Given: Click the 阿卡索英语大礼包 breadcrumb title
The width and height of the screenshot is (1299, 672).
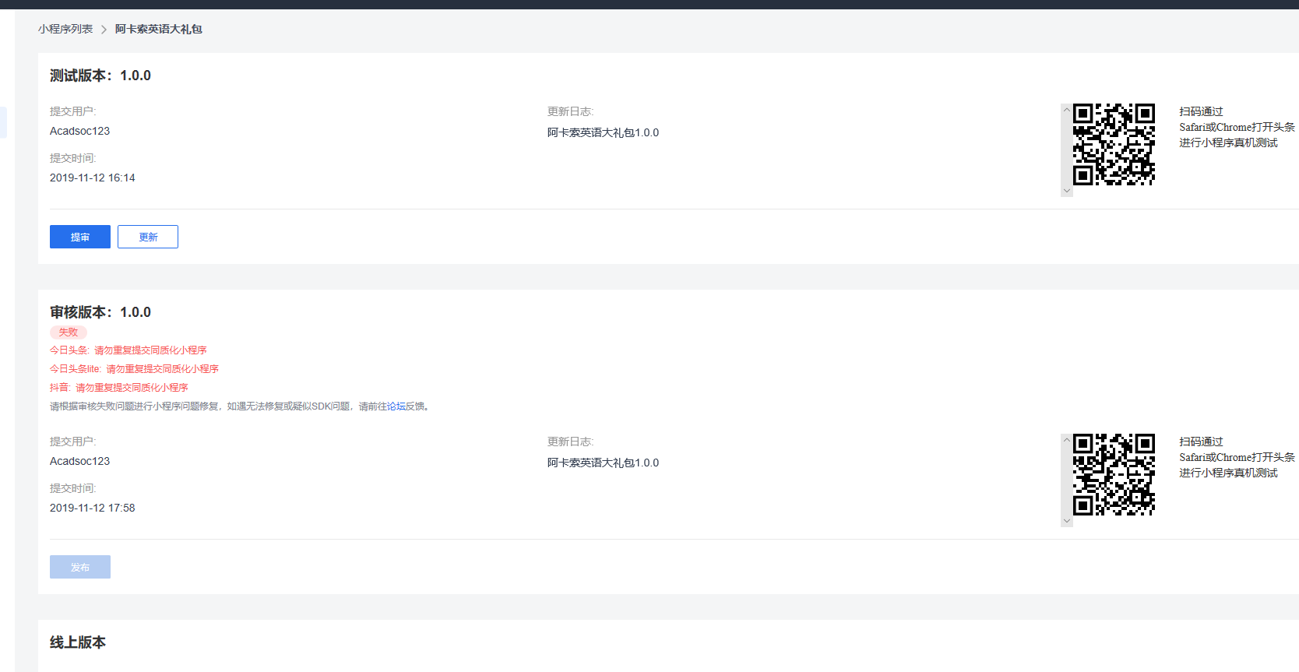Looking at the screenshot, I should point(159,29).
